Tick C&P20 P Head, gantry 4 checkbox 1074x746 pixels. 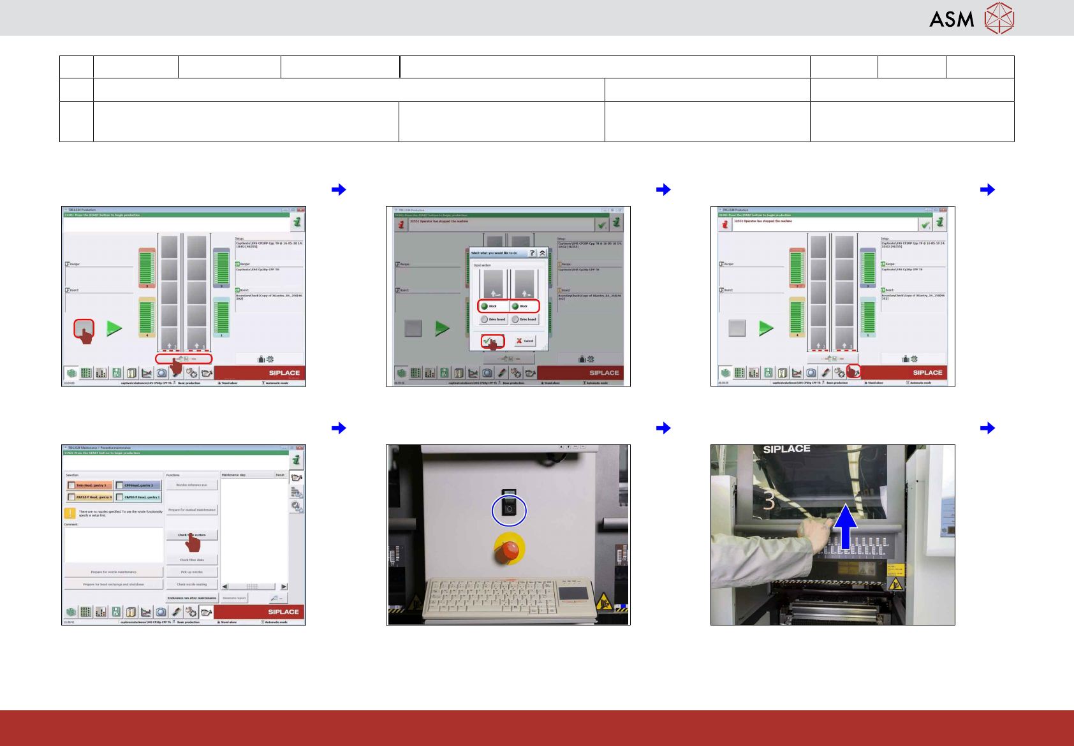point(71,497)
